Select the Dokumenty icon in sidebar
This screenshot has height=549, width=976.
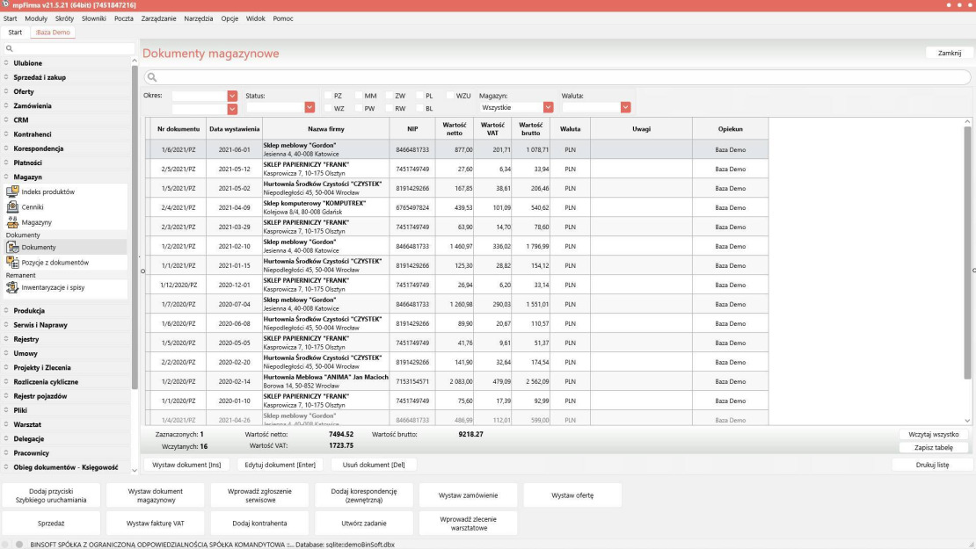[x=12, y=247]
